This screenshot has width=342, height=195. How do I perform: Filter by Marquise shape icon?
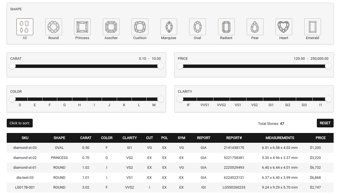pyautogui.click(x=168, y=27)
